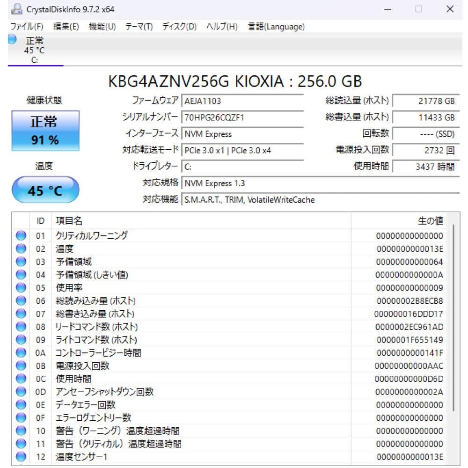Click the 45 °C temperature button

(45, 190)
